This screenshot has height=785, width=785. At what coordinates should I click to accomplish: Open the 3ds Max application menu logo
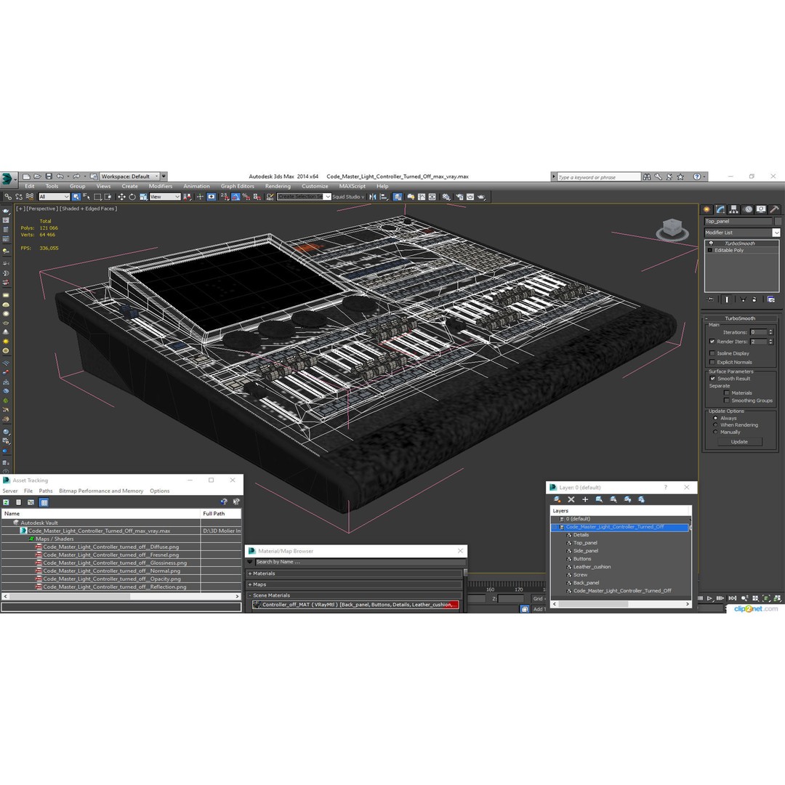[x=7, y=178]
